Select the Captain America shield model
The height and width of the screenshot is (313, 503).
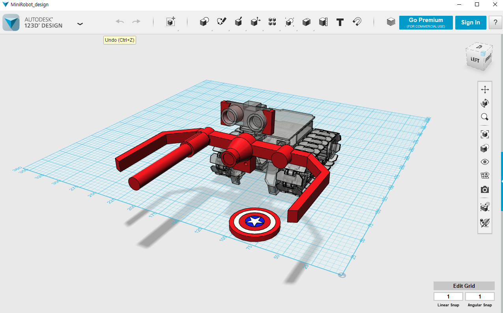(255, 224)
